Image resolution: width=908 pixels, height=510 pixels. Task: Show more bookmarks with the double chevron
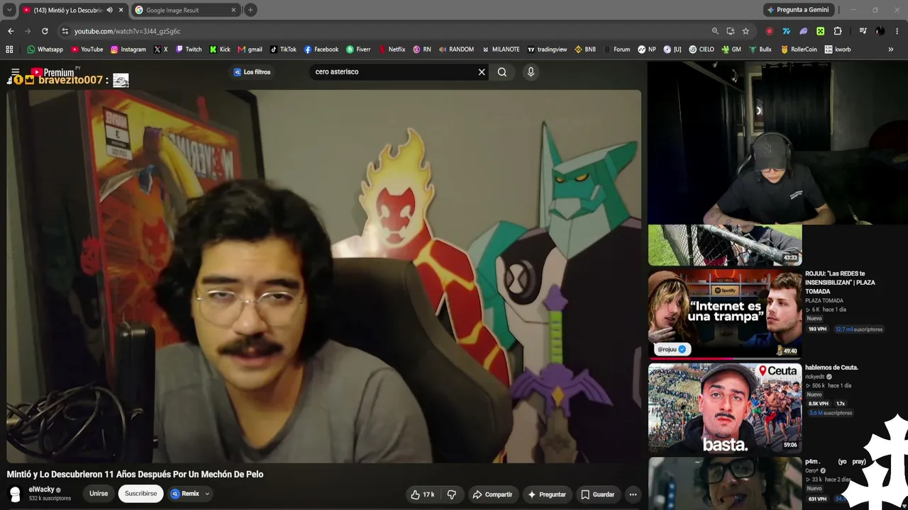(891, 50)
